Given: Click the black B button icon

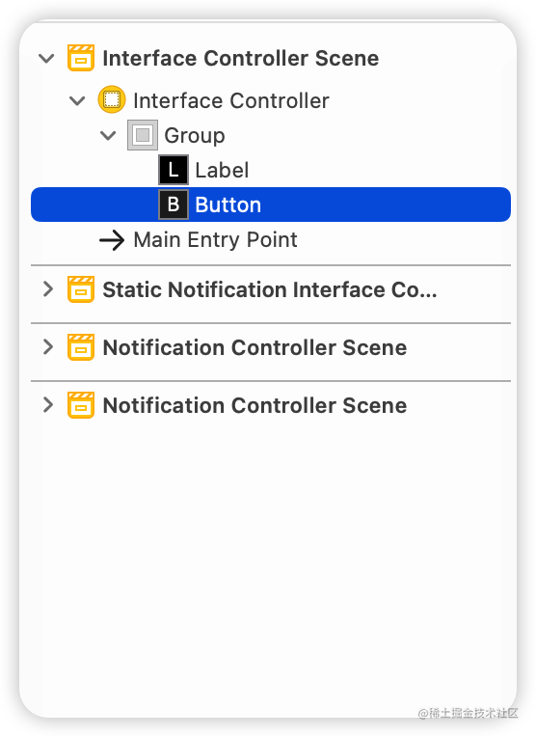Looking at the screenshot, I should (x=174, y=205).
